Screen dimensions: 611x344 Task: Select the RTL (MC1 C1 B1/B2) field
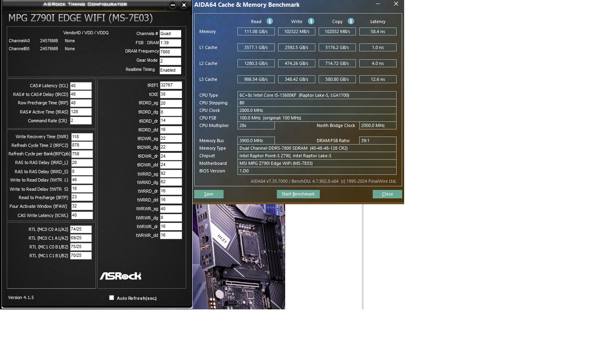(x=81, y=256)
